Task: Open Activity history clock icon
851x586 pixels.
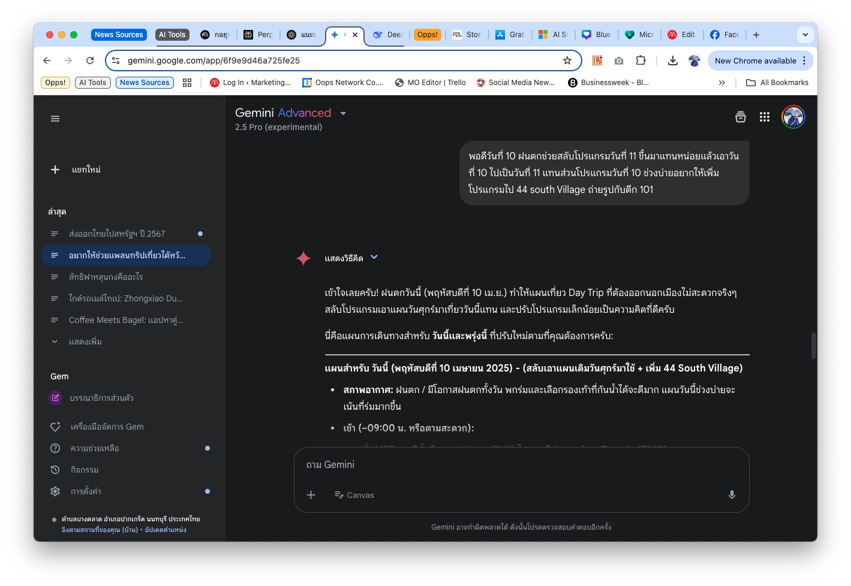Action: coord(55,470)
